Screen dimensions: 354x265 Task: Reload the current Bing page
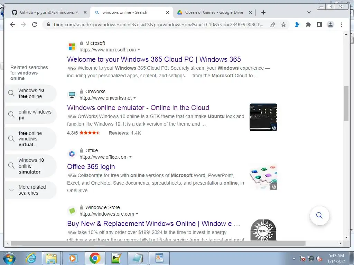(35, 24)
